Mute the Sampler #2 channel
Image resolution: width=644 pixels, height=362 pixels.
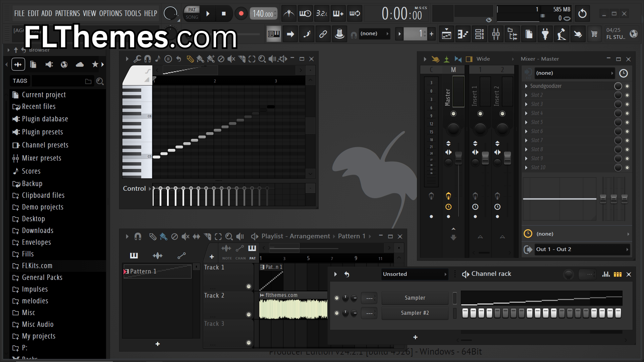[337, 313]
